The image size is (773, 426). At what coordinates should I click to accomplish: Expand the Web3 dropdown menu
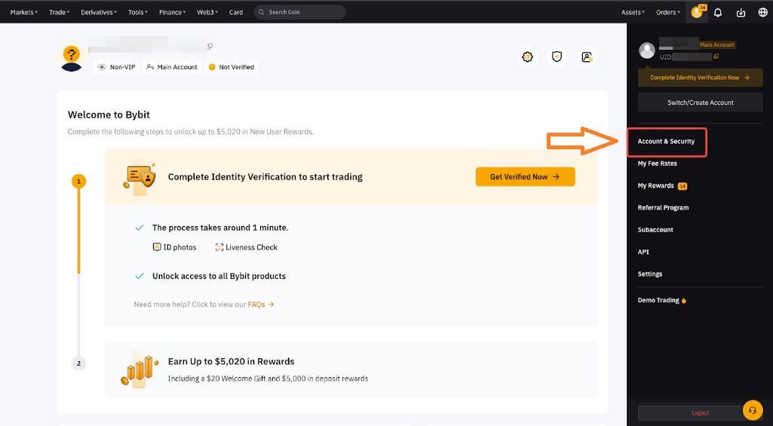coord(207,12)
